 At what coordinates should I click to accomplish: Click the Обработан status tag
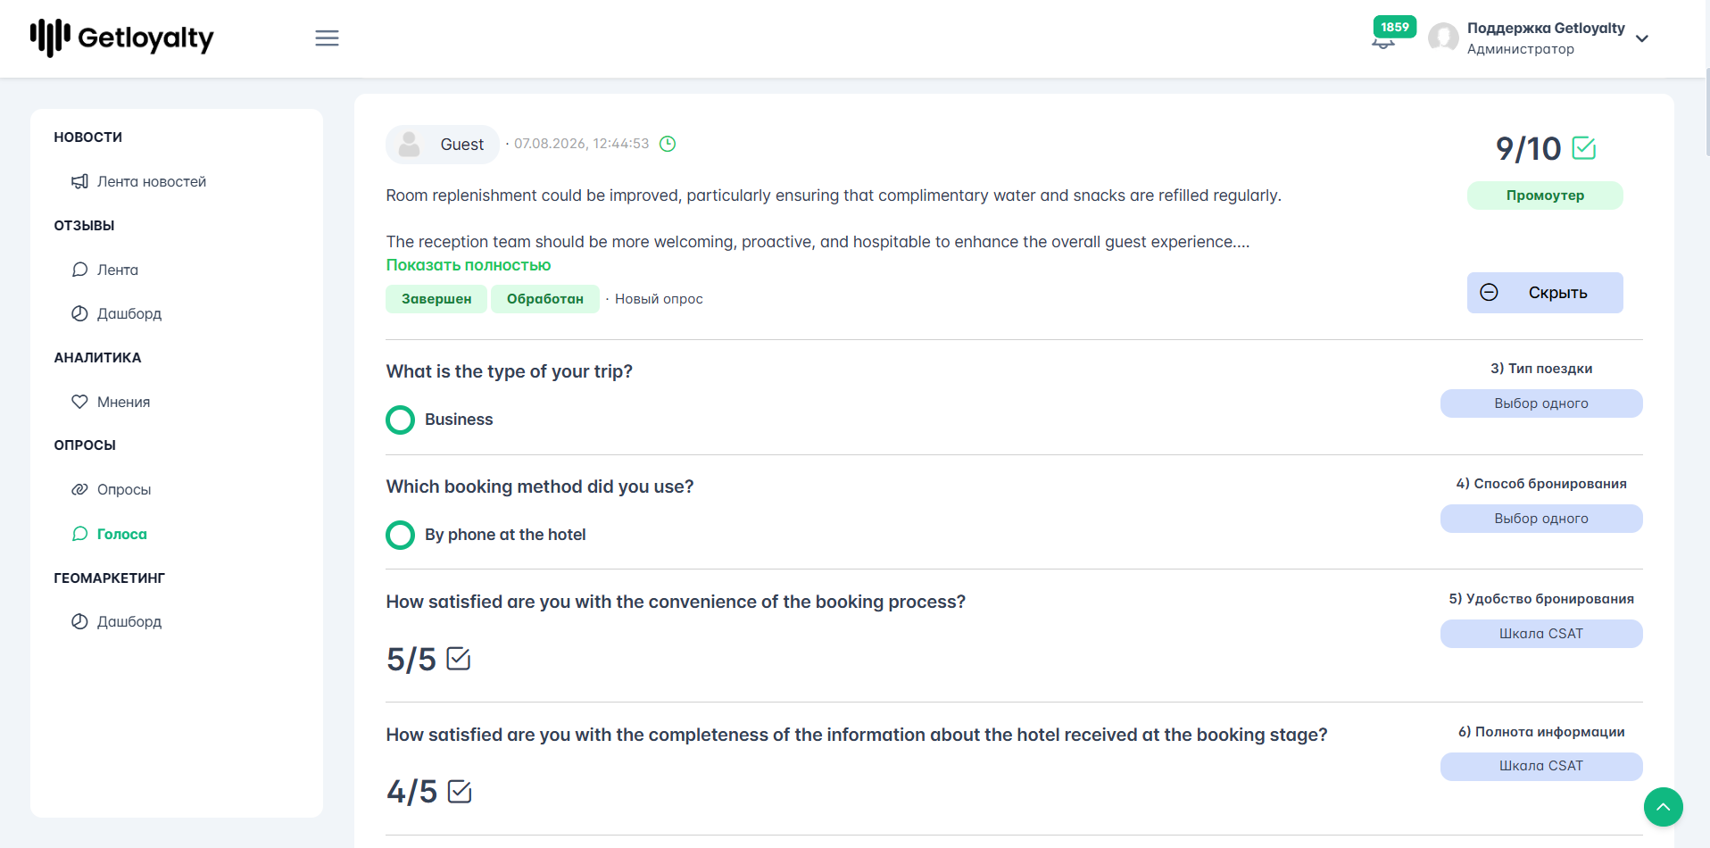pyautogui.click(x=545, y=299)
